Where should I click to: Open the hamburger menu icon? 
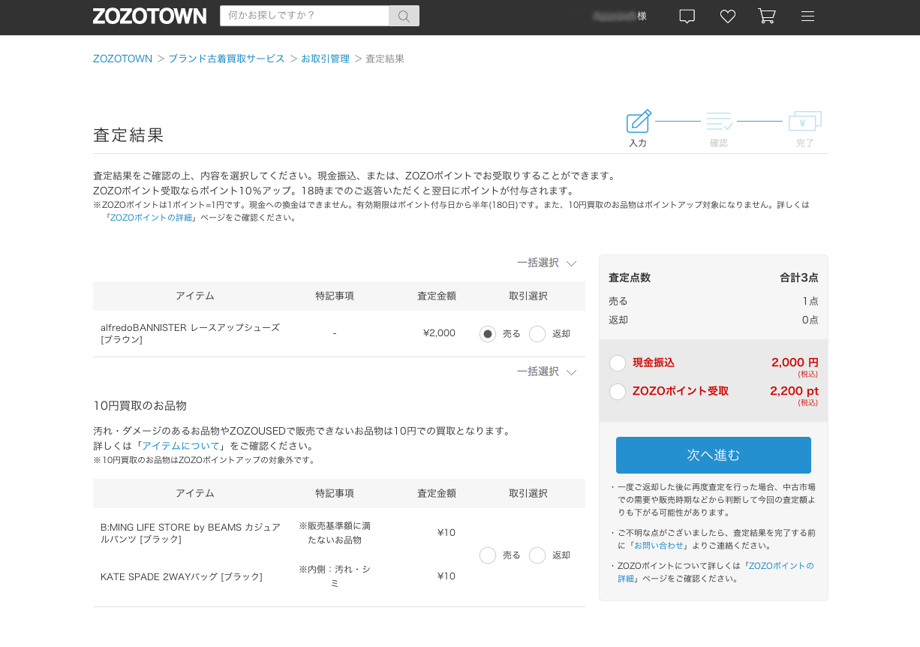pos(807,16)
